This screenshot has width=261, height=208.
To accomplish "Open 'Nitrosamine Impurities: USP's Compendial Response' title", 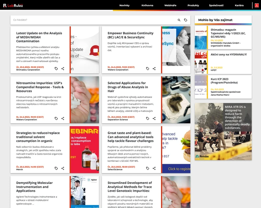I will click(40, 87).
